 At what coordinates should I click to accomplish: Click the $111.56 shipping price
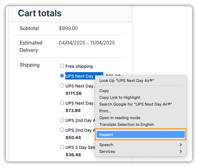pos(73,94)
